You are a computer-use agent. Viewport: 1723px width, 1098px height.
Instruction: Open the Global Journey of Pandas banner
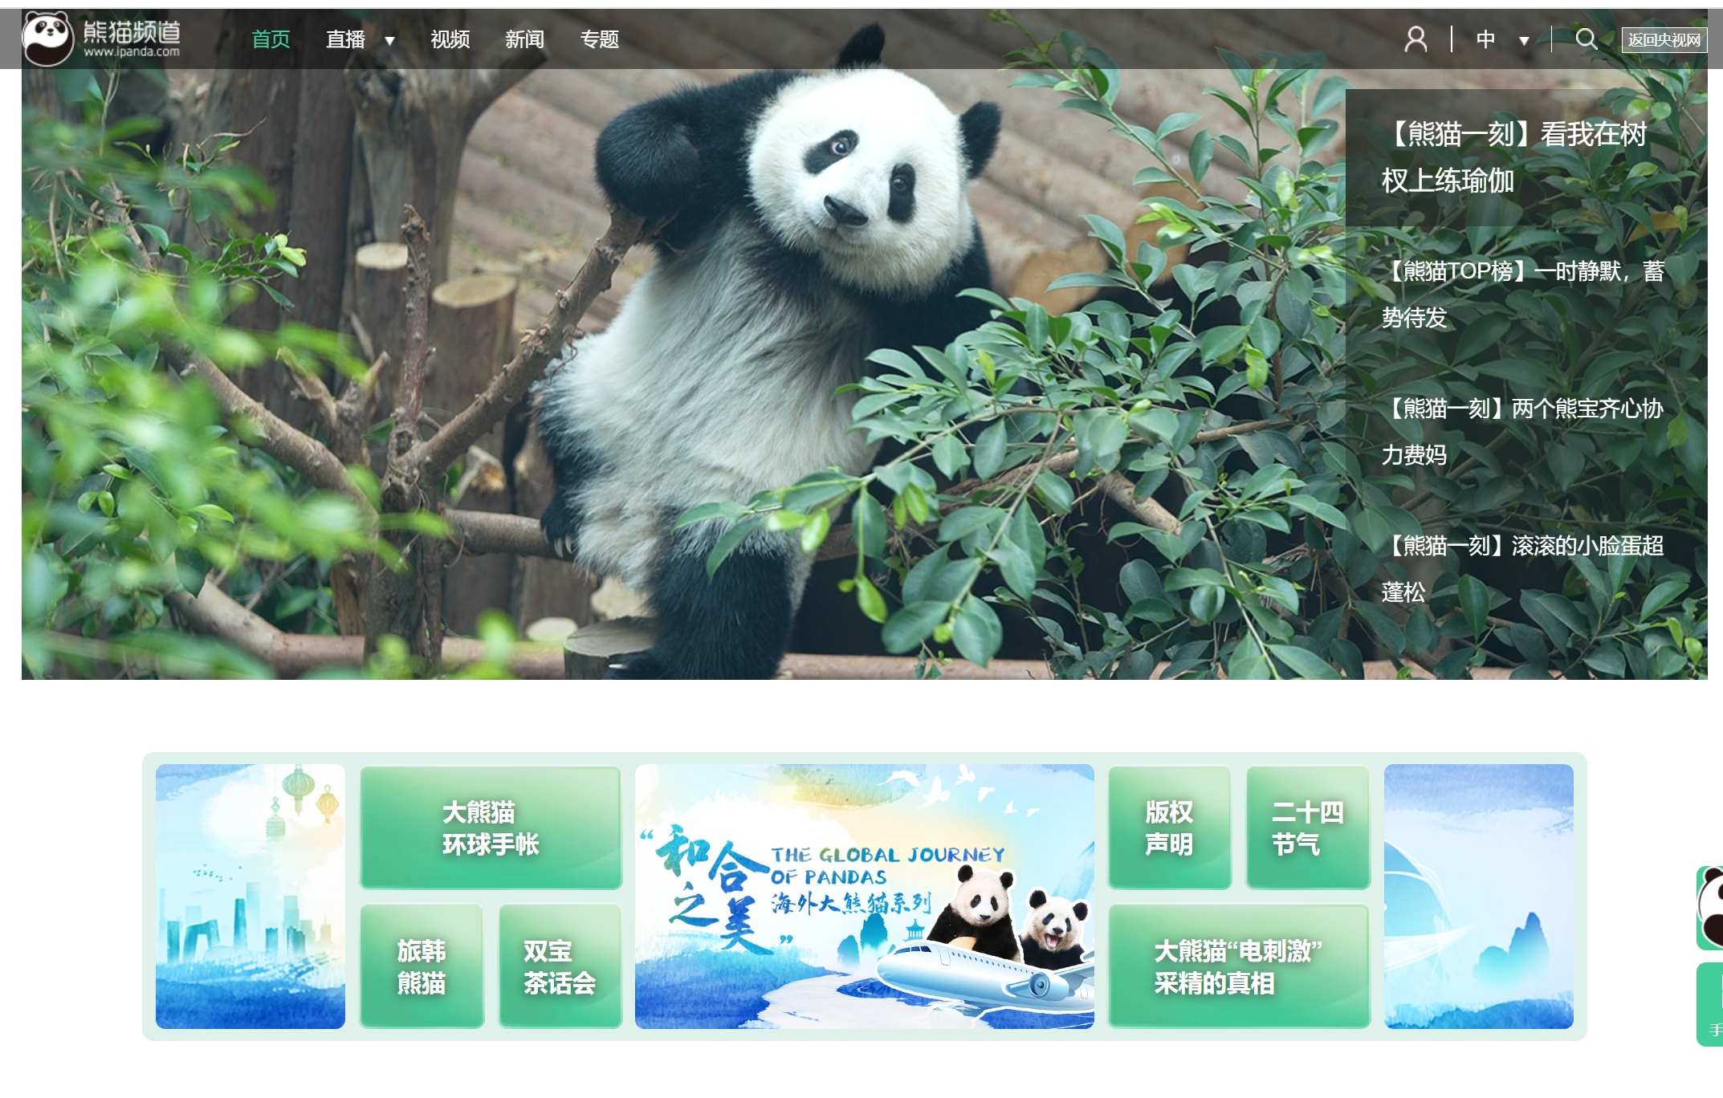(x=864, y=896)
